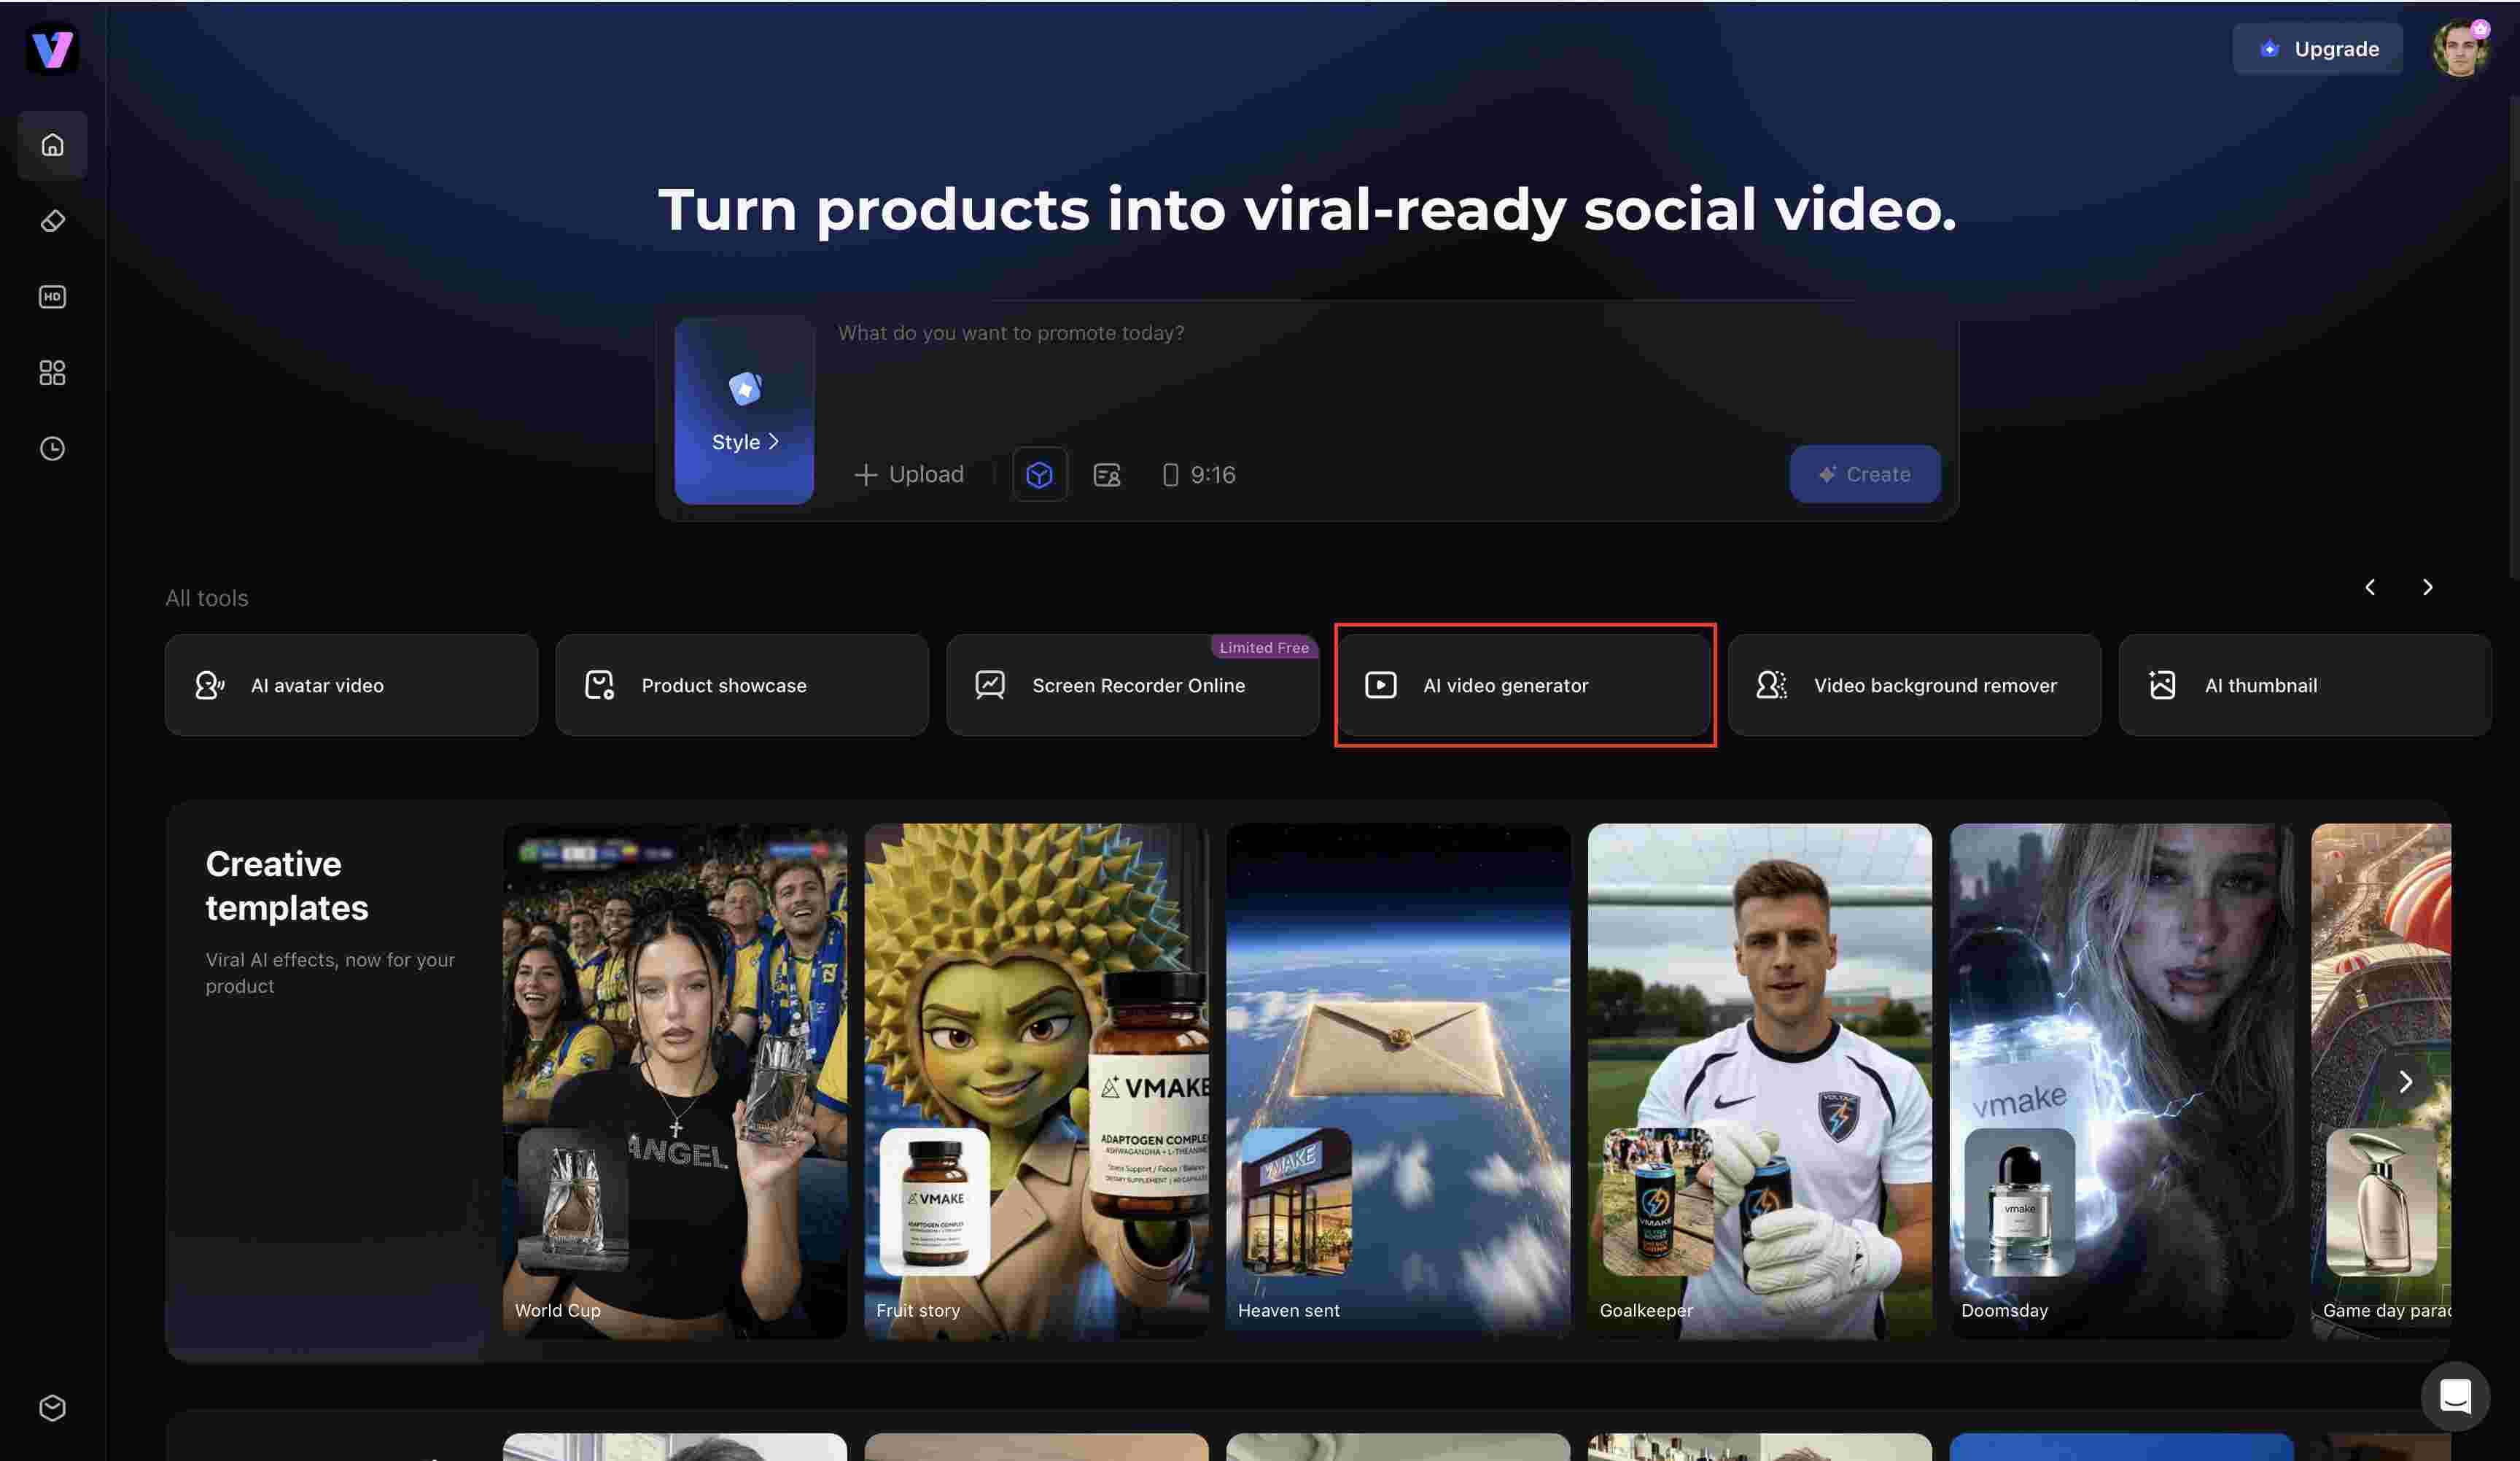The width and height of the screenshot is (2520, 1461).
Task: Click the Doomsday perfume inset image
Action: 2019,1201
